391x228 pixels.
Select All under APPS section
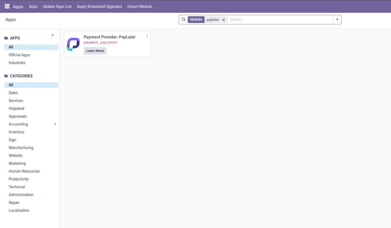pyautogui.click(x=31, y=47)
